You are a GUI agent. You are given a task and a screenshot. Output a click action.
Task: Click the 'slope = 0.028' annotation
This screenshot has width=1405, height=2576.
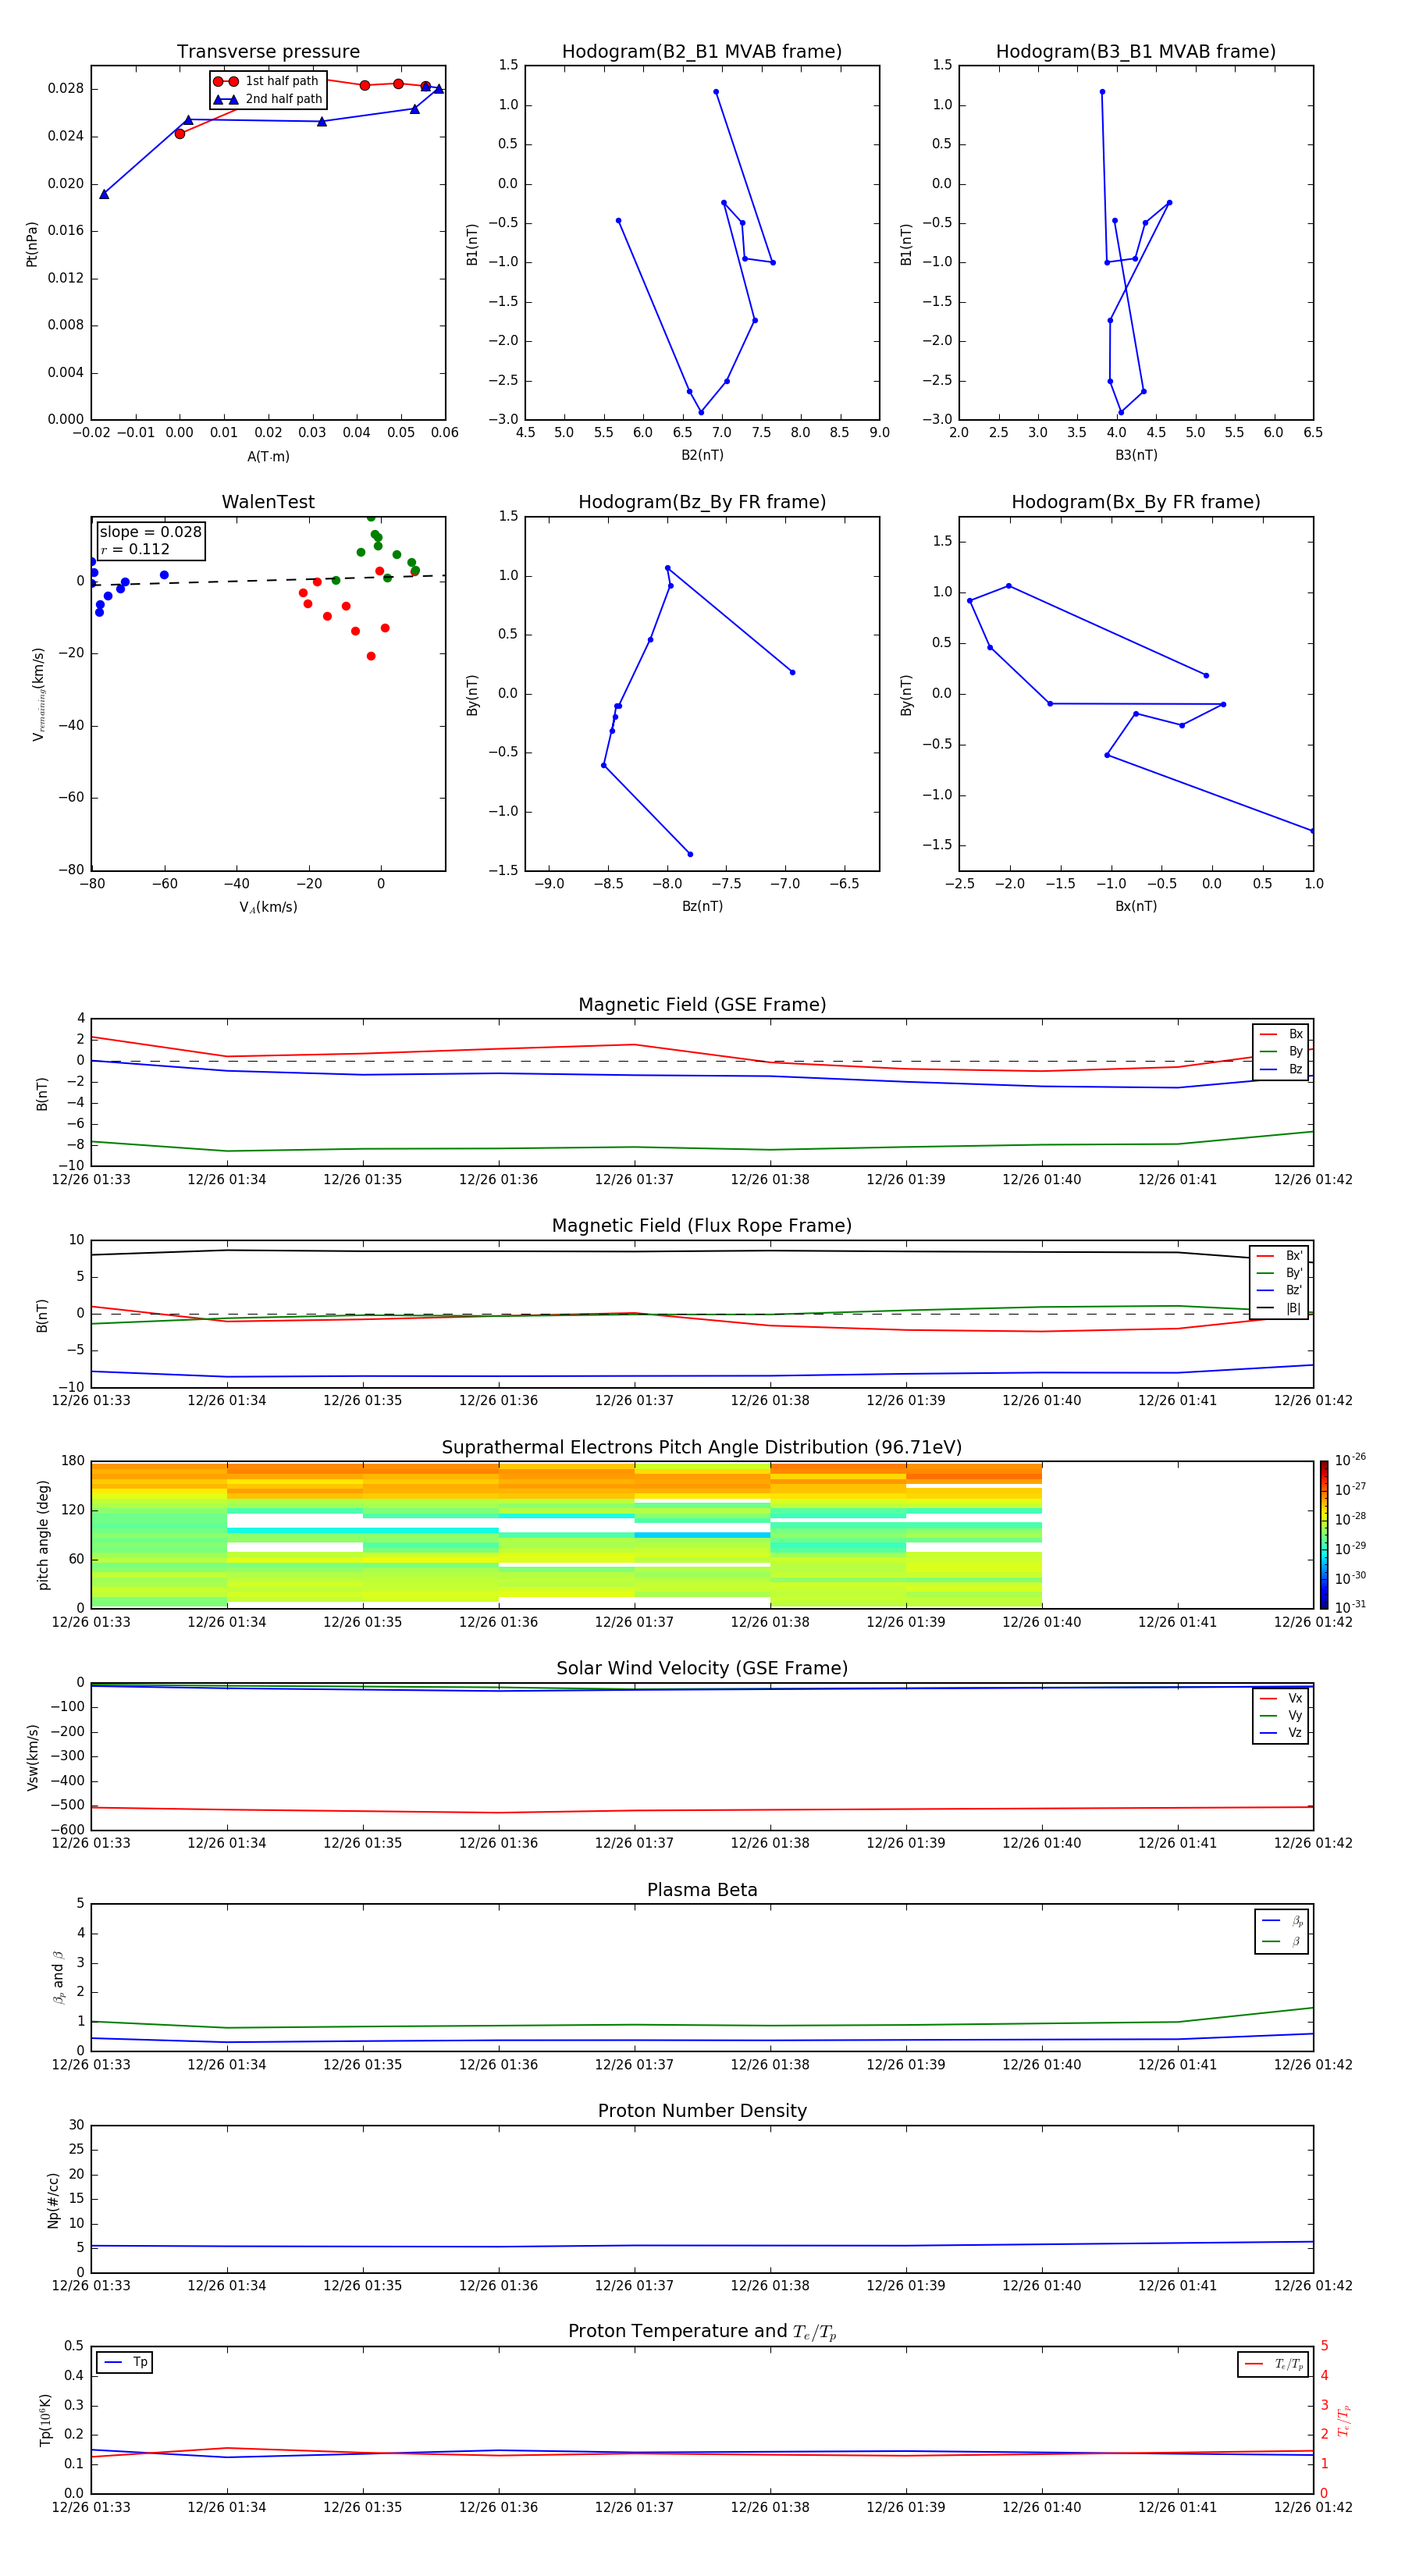150,532
